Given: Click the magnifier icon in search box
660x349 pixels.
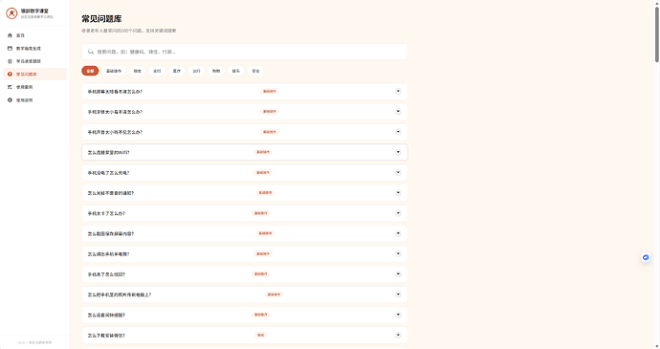Looking at the screenshot, I should pos(91,52).
